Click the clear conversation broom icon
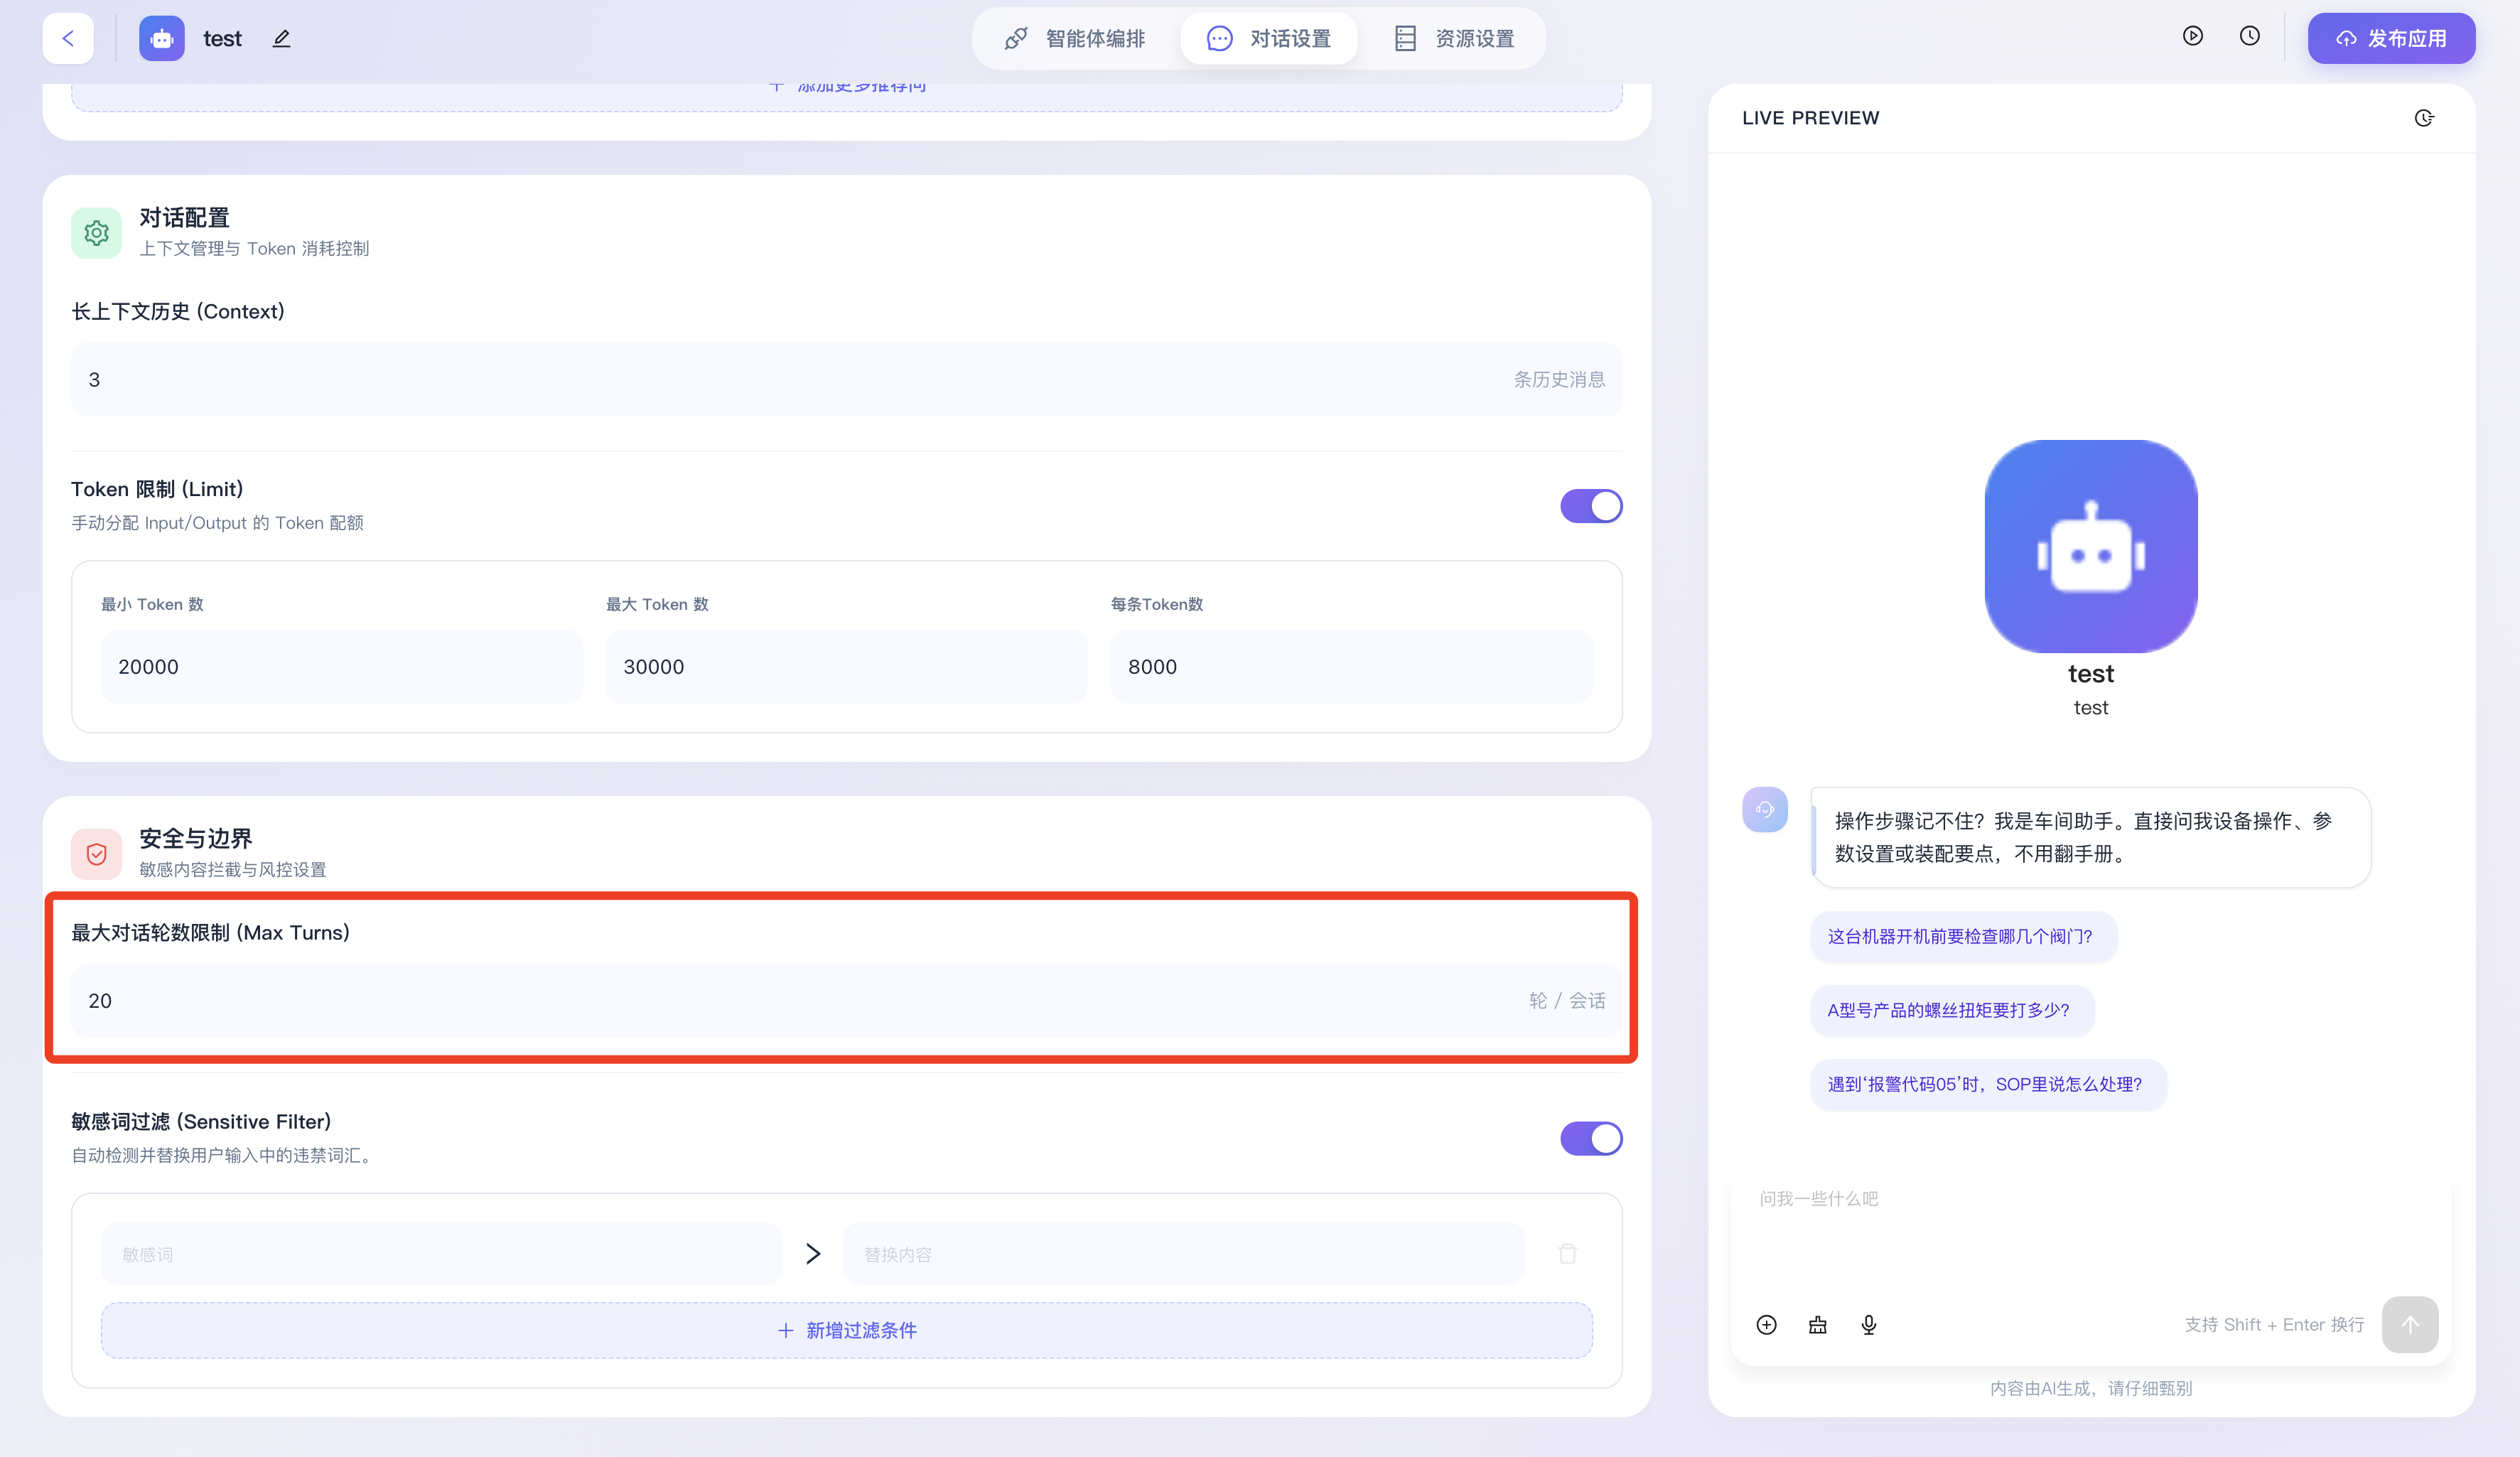Screen dimensions: 2520x1457 pyautogui.click(x=1817, y=1325)
